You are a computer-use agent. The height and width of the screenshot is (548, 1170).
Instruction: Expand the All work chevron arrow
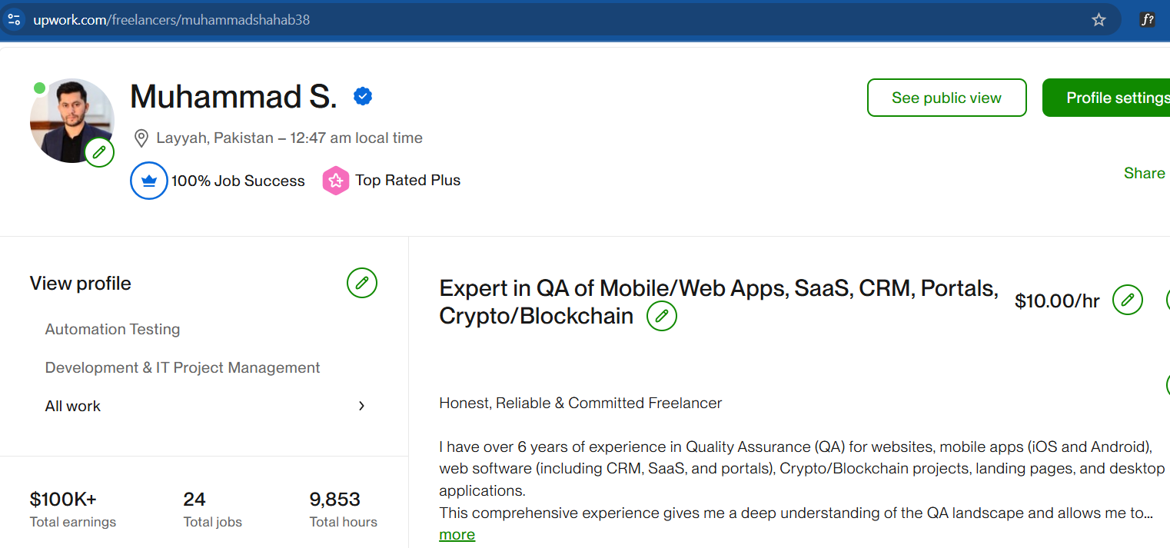[361, 406]
